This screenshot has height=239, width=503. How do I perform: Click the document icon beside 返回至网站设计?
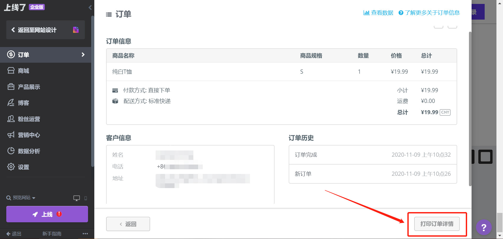click(76, 30)
